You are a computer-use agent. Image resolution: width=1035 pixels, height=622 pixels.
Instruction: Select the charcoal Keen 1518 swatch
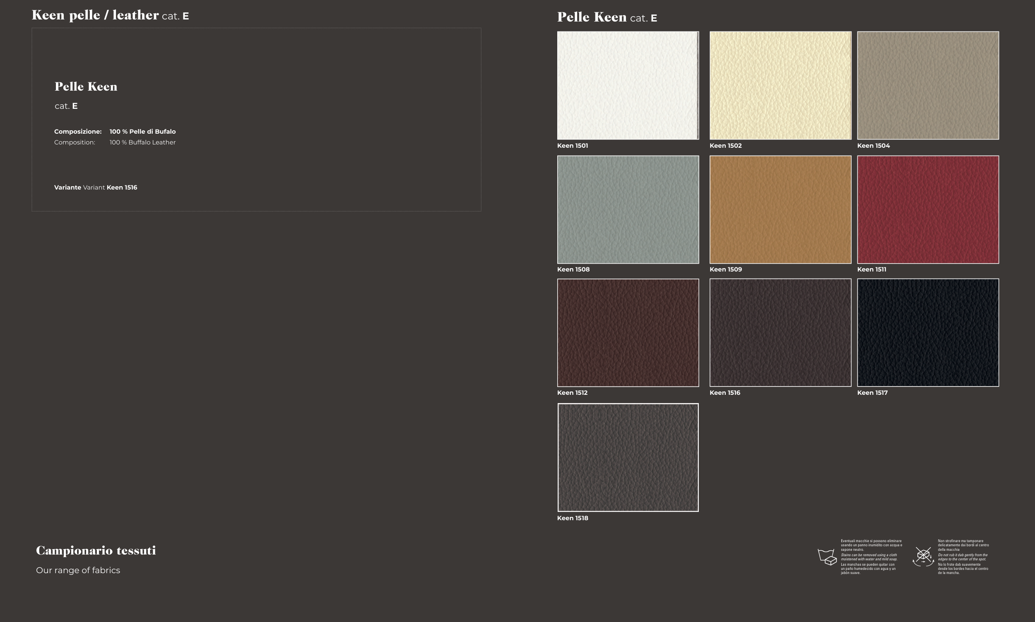628,457
